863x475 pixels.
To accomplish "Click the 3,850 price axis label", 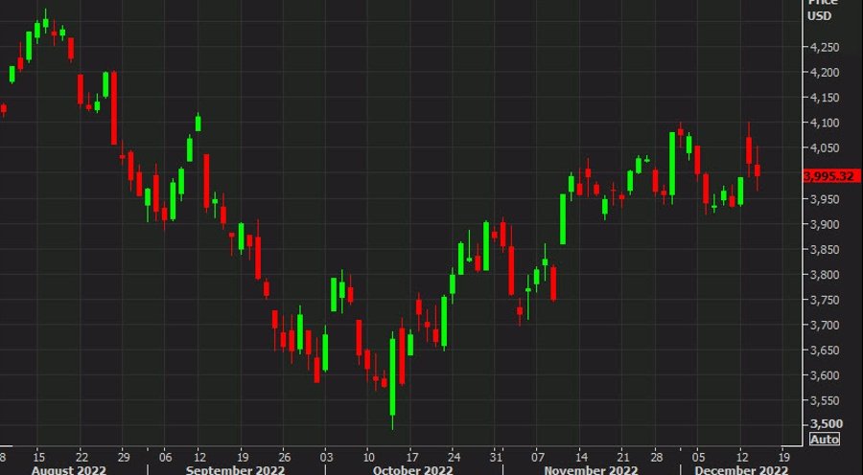I will (825, 250).
